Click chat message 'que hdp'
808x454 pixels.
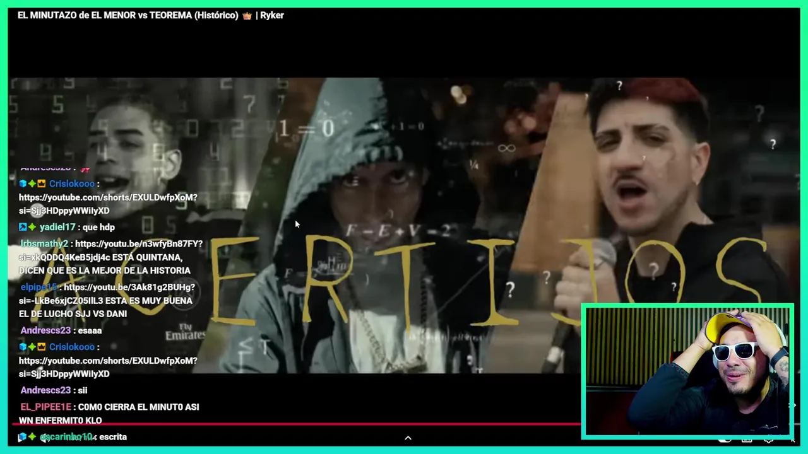pyautogui.click(x=98, y=227)
